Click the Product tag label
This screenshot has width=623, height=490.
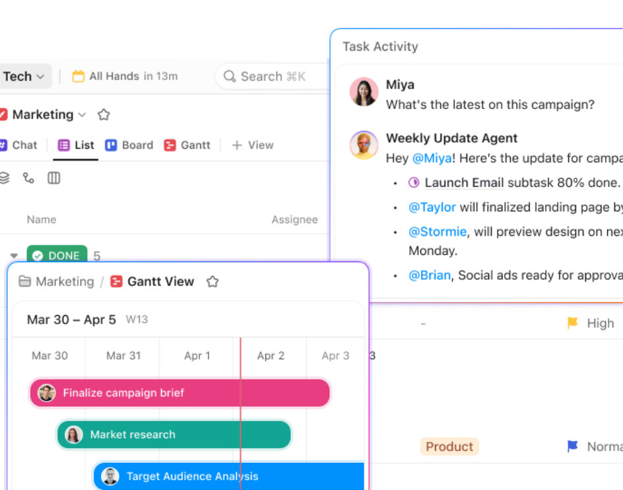449,446
